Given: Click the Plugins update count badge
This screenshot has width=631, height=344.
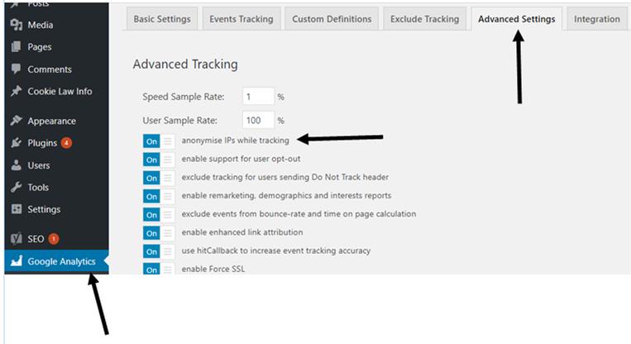Looking at the screenshot, I should click(66, 143).
